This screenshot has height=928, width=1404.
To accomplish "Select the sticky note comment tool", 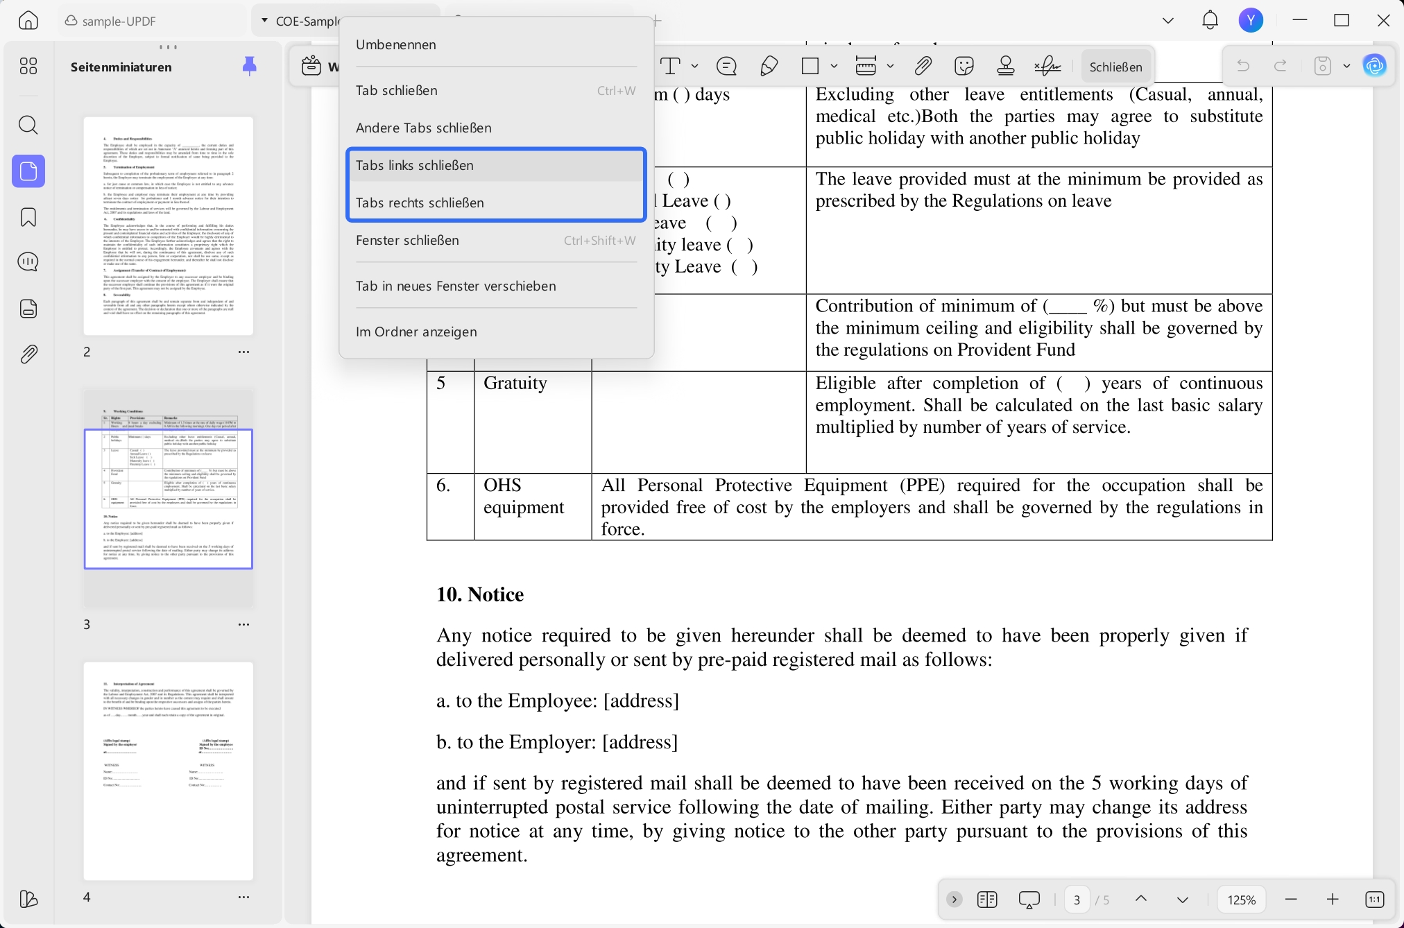I will point(726,67).
